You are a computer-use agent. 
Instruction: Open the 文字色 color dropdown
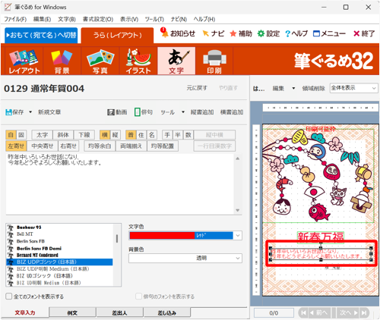point(238,236)
